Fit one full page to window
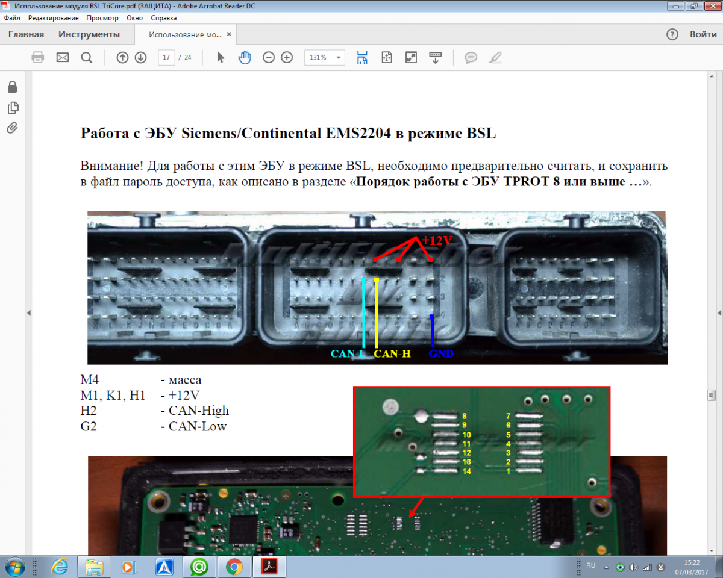This screenshot has width=723, height=578. click(x=387, y=57)
